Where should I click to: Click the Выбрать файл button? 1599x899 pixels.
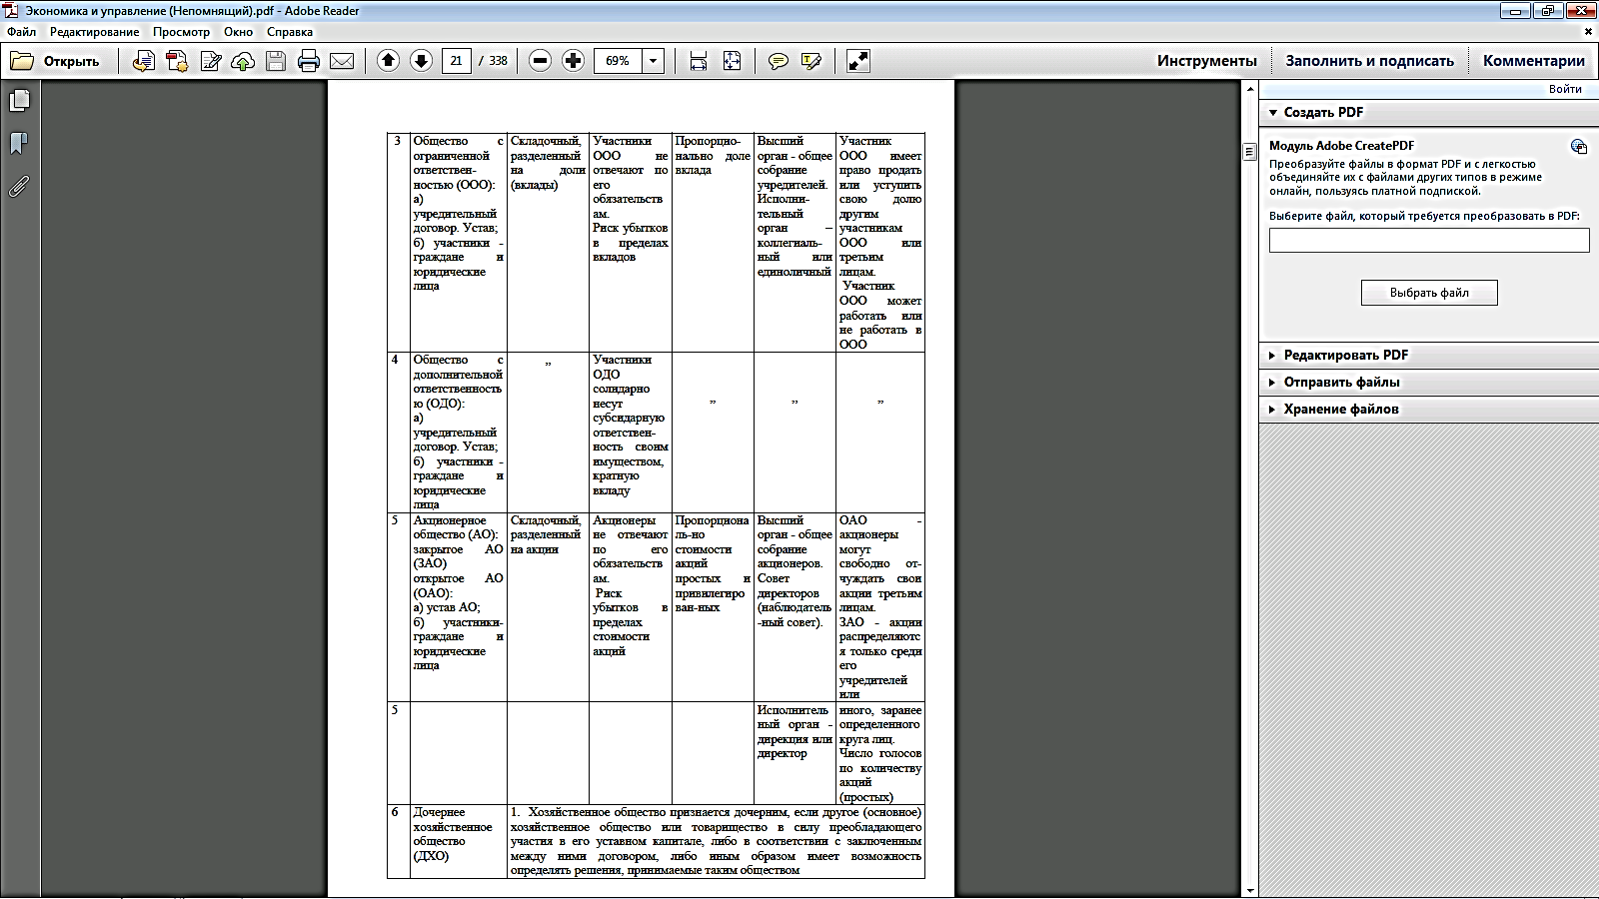point(1429,293)
